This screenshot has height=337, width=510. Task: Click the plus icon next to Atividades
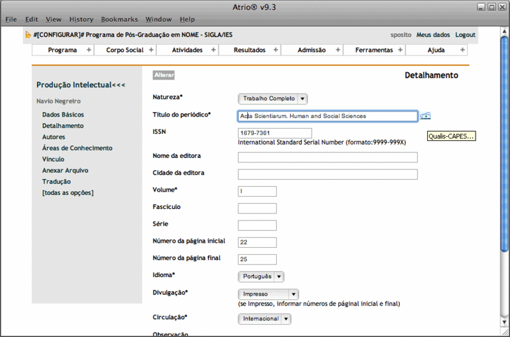click(214, 50)
